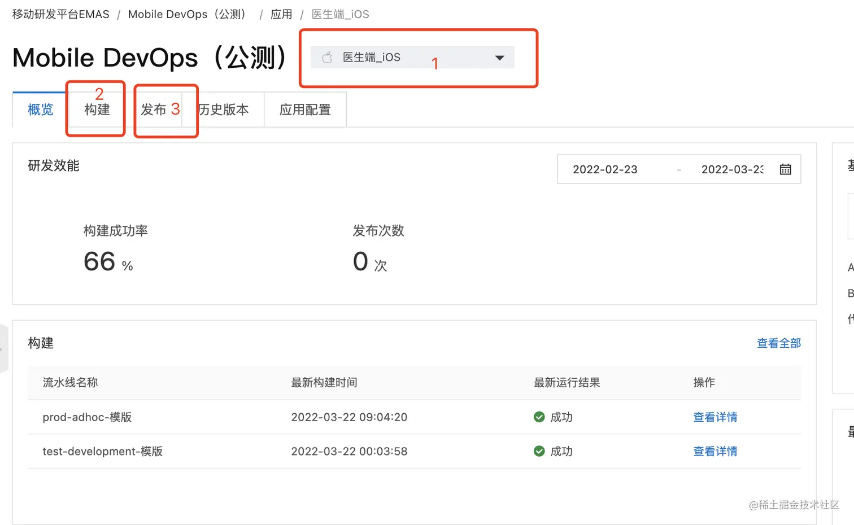This screenshot has height=525, width=854.
Task: Select end date field 2022-03-23
Action: (x=733, y=169)
